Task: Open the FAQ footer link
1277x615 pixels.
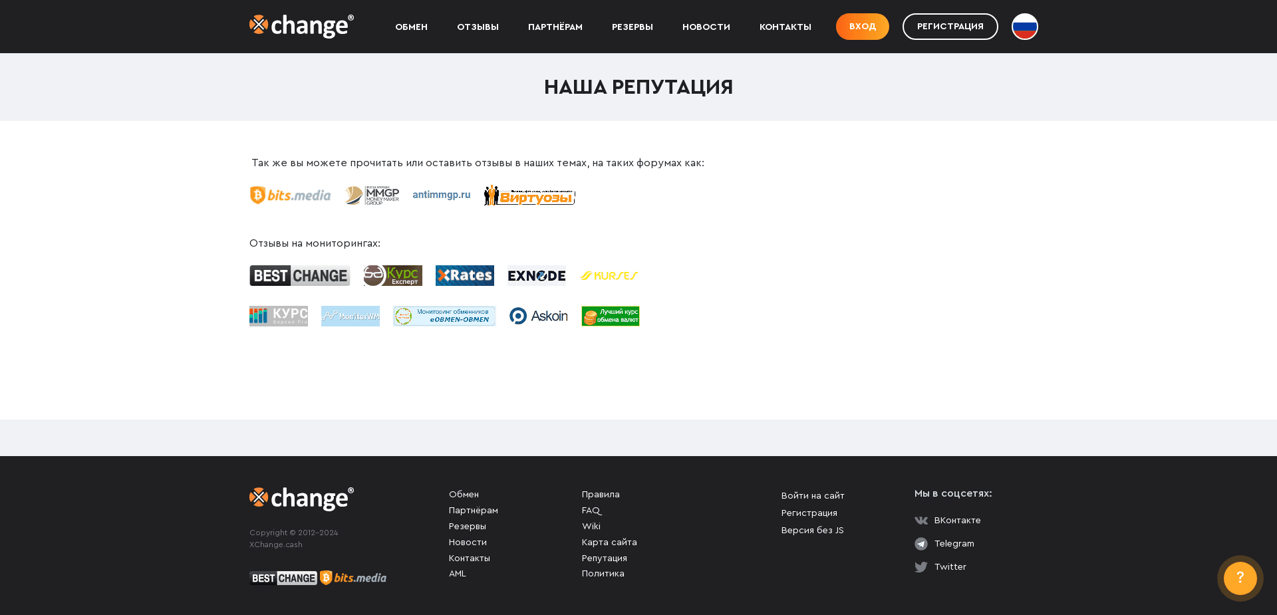Action: click(x=591, y=510)
